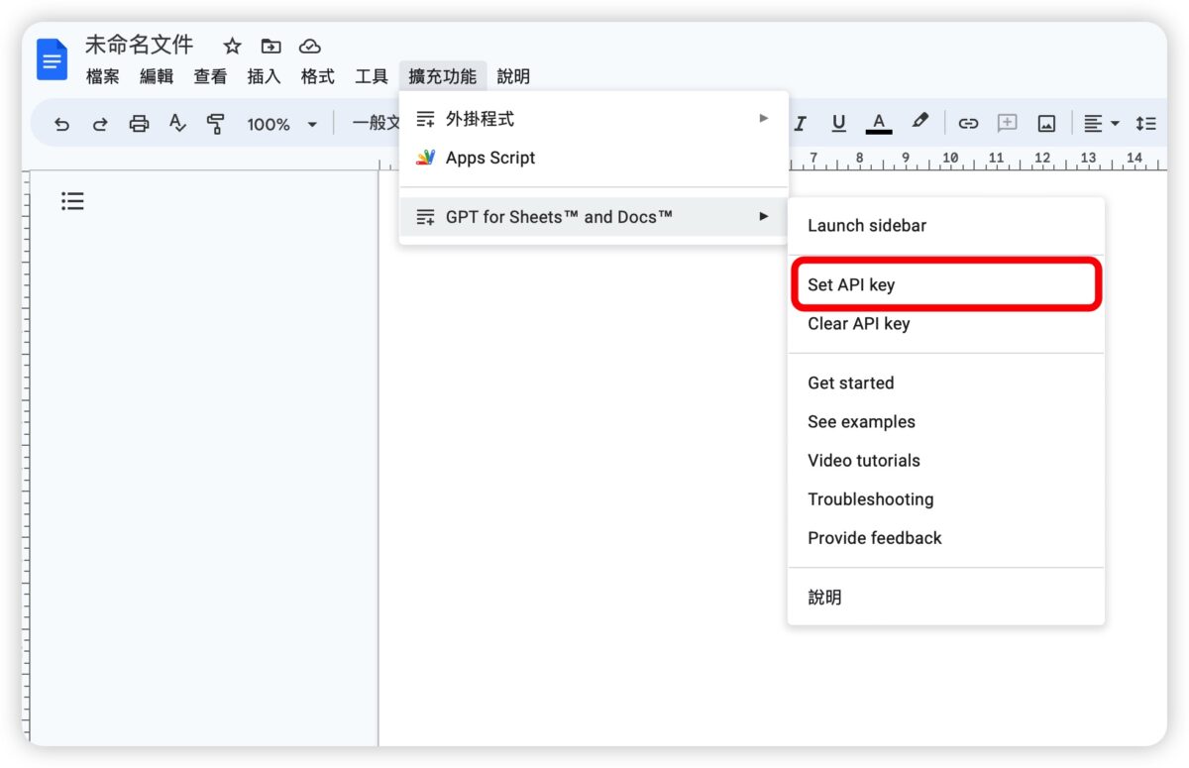Rename the 未命名文件 title
The height and width of the screenshot is (768, 1189).
point(140,46)
